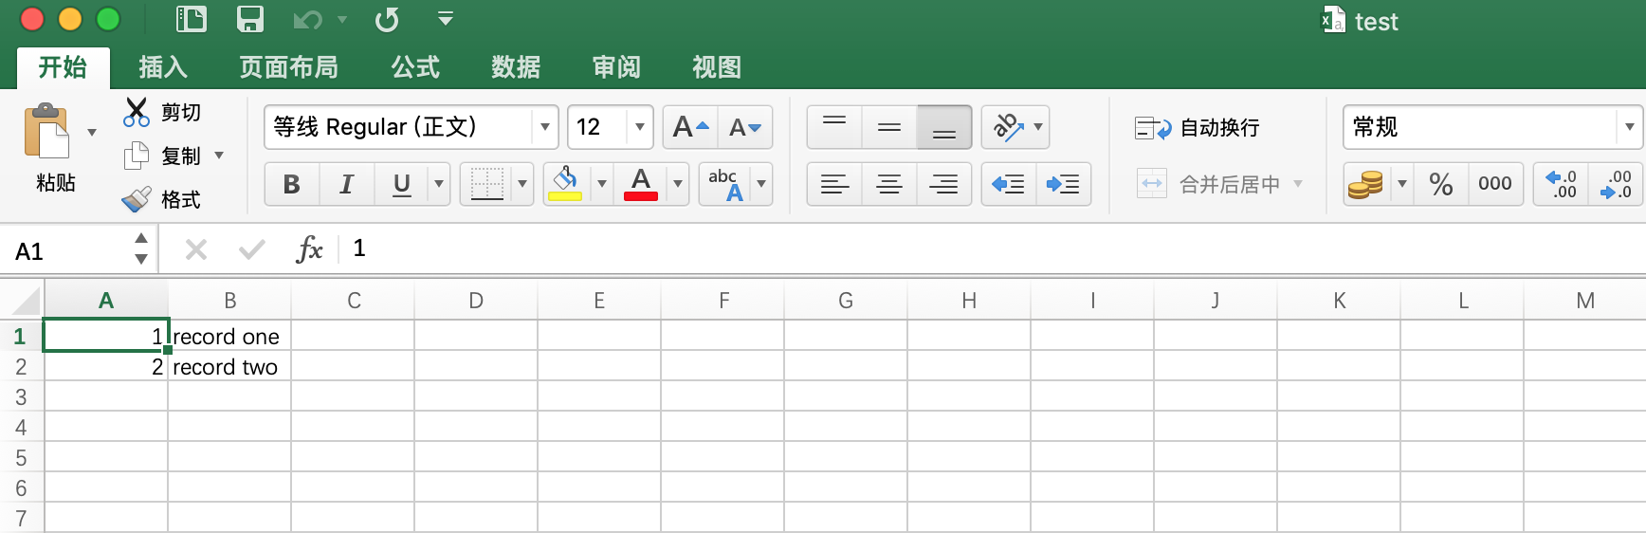Expand the fill color palette arrow

coord(601,184)
